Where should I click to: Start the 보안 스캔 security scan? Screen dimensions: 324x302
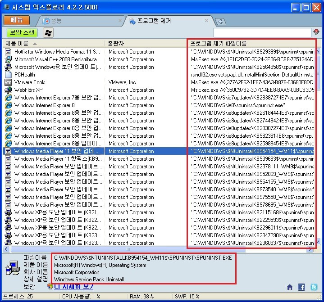tap(22, 32)
